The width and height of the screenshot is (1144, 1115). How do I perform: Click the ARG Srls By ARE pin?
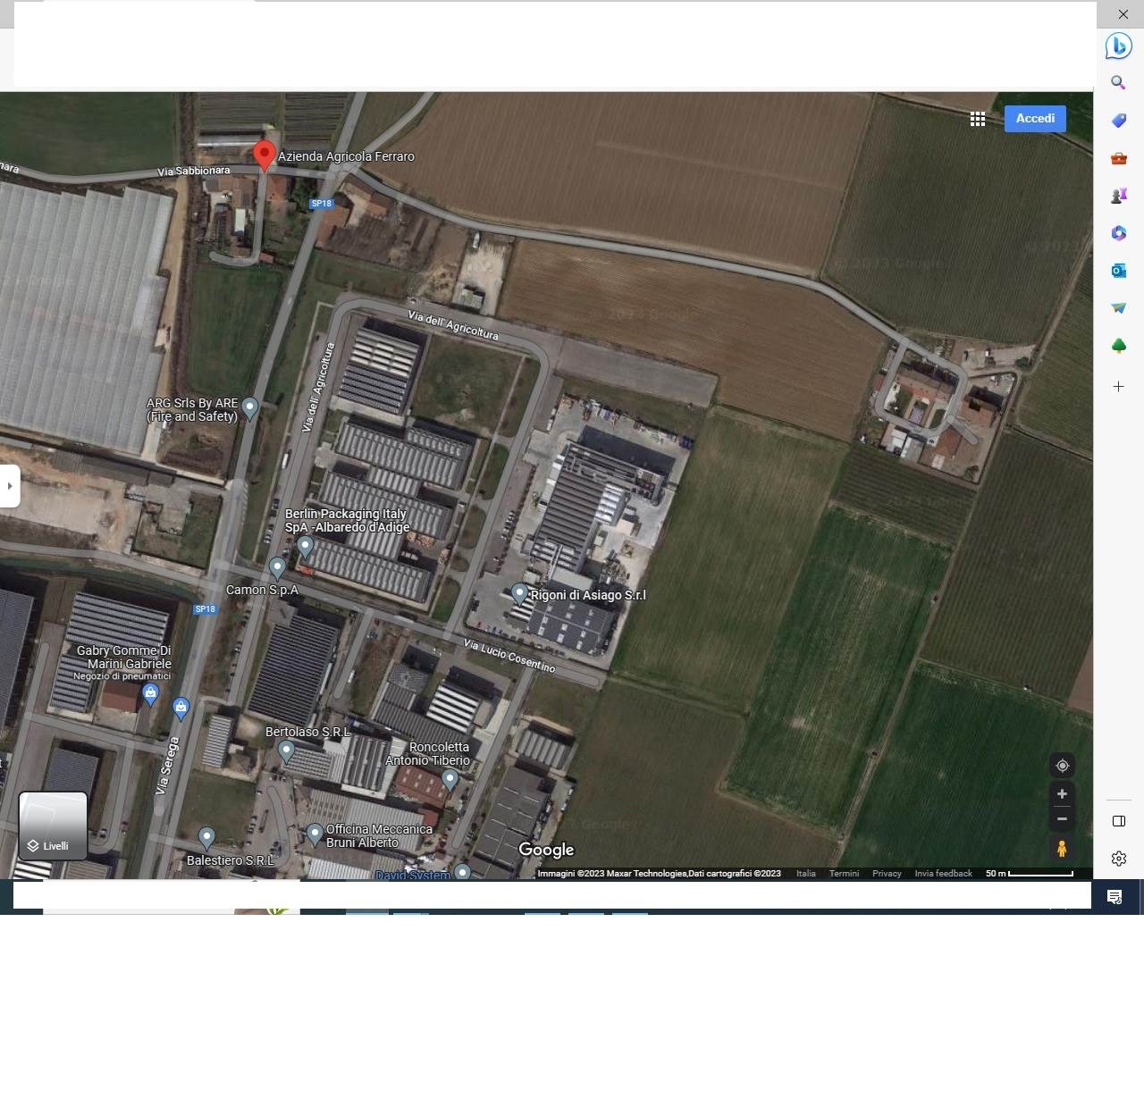coord(250,408)
